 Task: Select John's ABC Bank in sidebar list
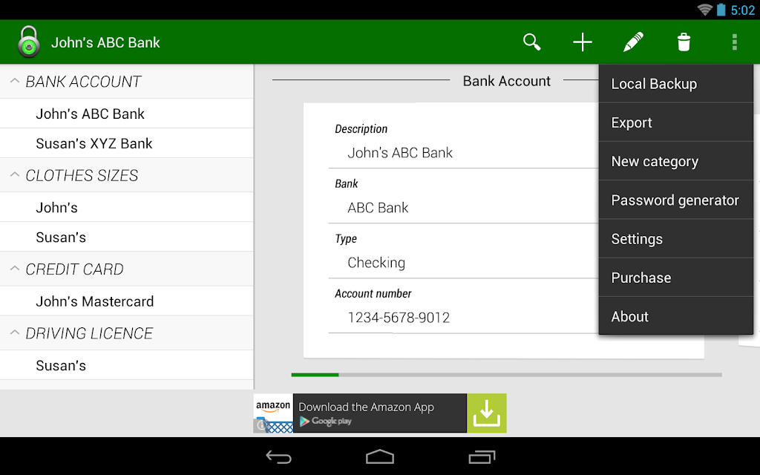126,114
